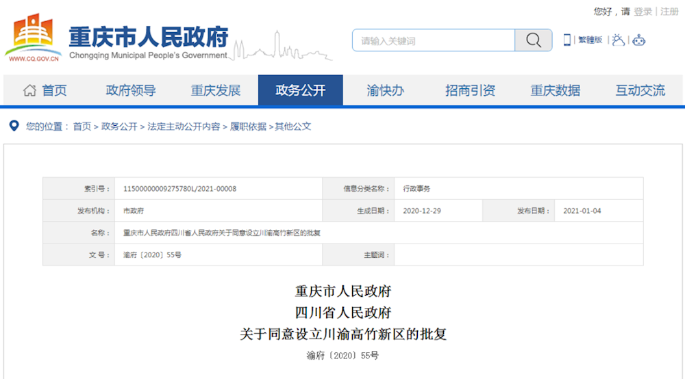This screenshot has height=379, width=685.
Task: Open the 政府领导 navigation tab
Action: (131, 90)
